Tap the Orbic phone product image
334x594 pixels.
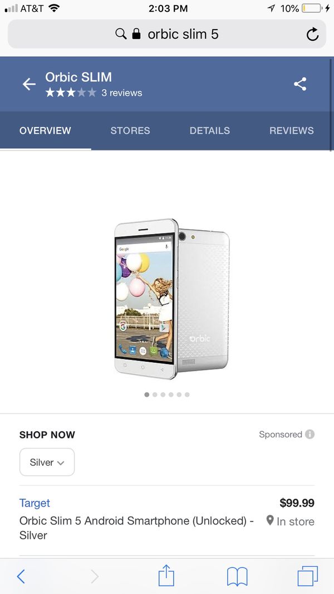pyautogui.click(x=172, y=299)
